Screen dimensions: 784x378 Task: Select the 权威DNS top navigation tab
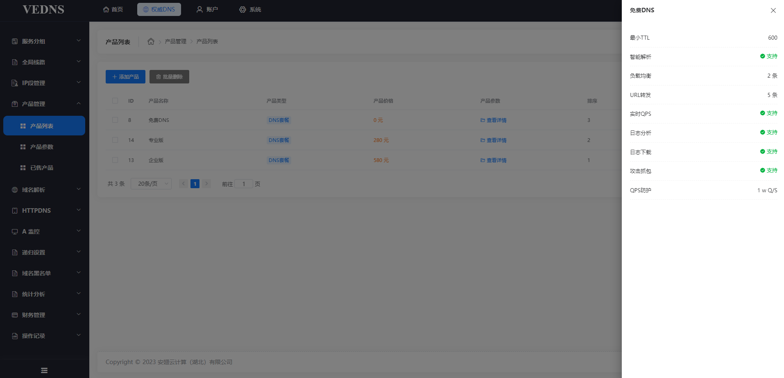click(159, 9)
